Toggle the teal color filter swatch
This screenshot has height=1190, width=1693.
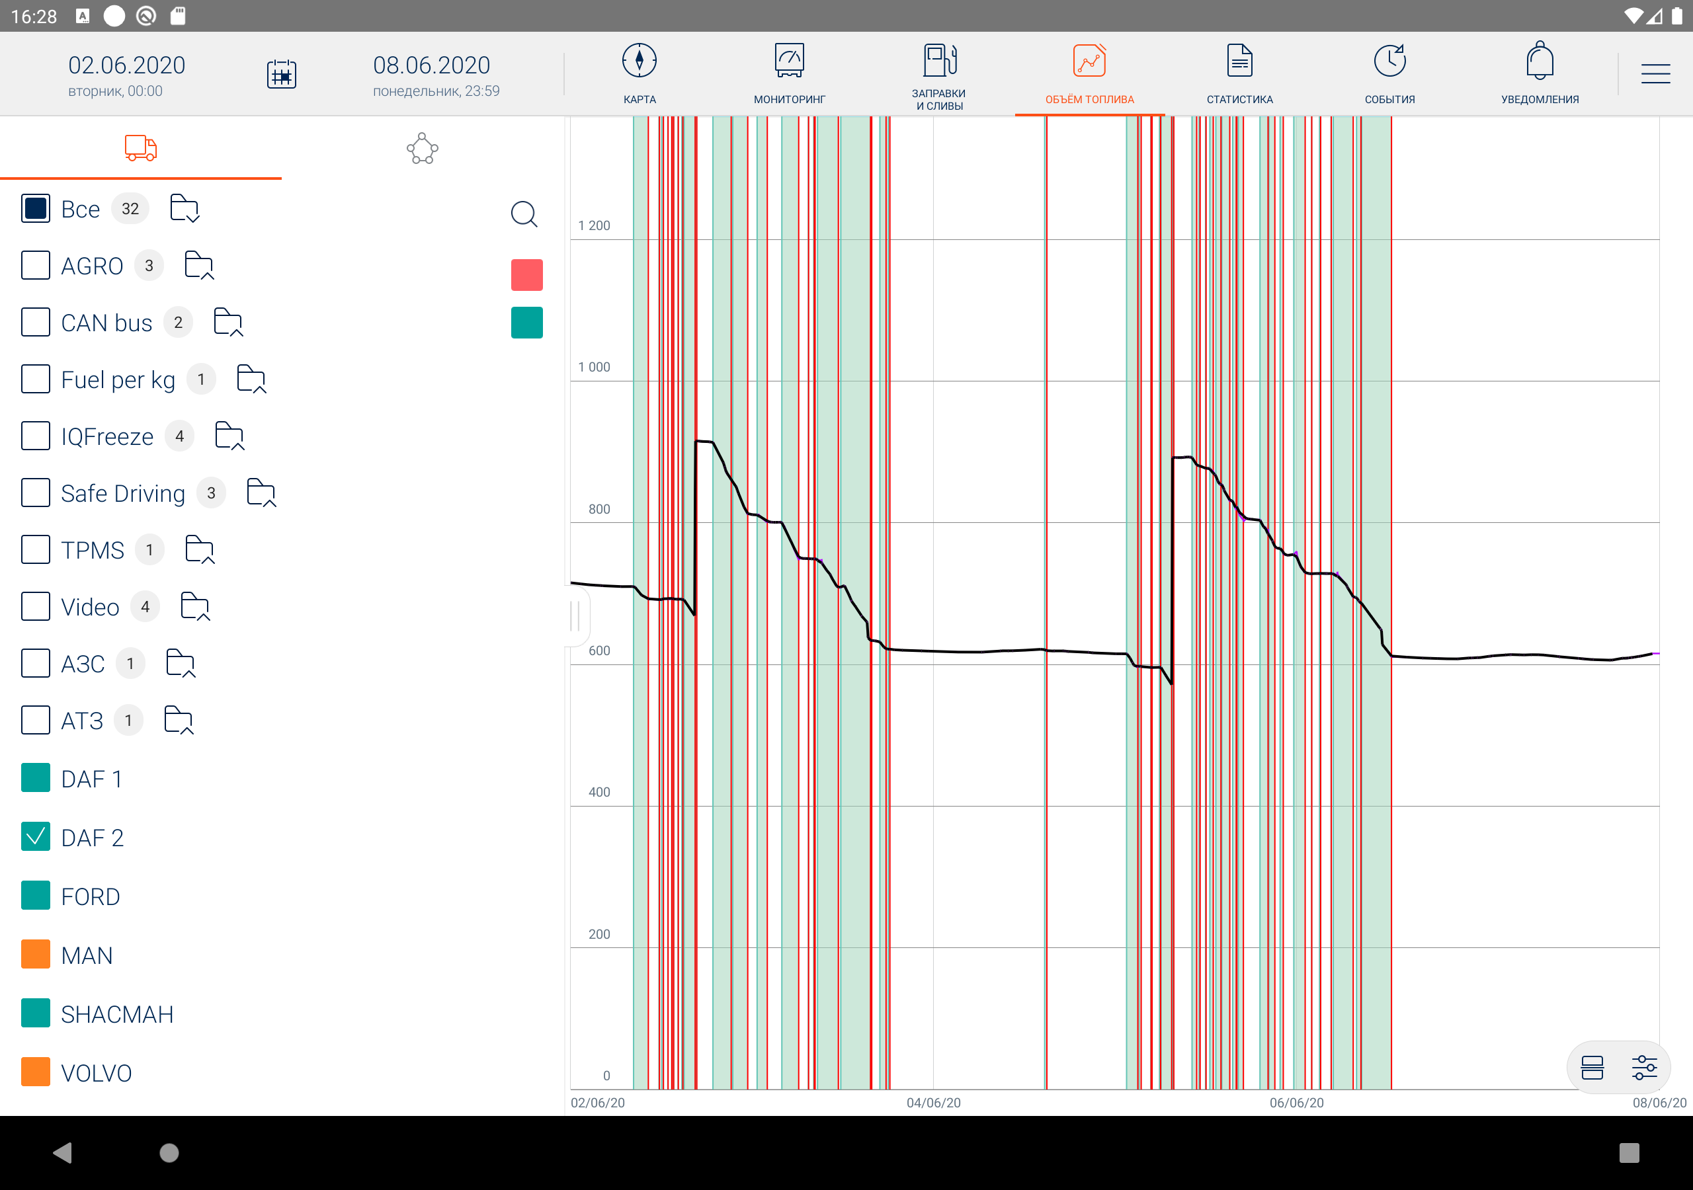(526, 322)
